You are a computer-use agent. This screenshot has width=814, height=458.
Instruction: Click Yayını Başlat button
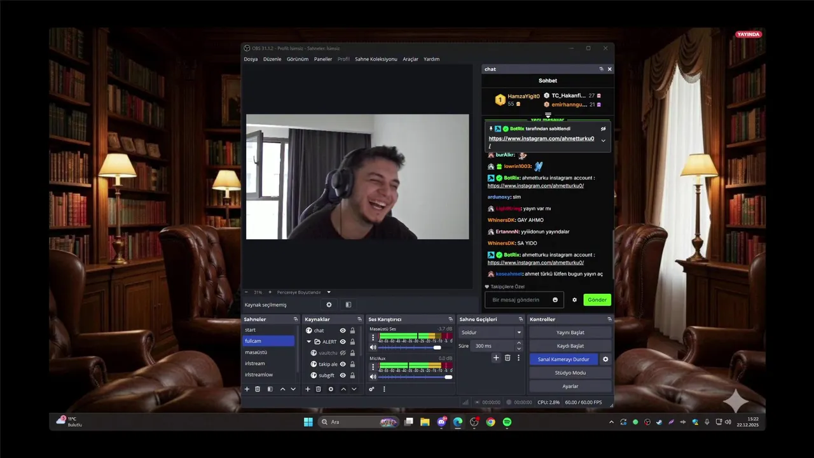click(570, 332)
